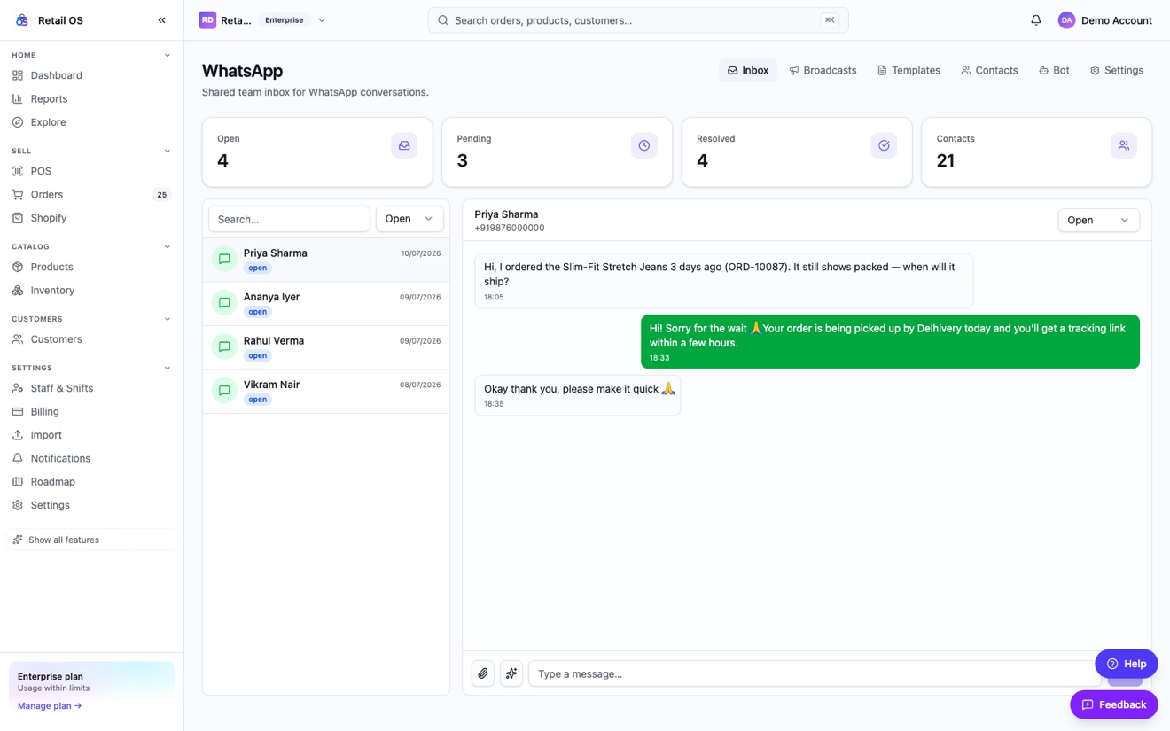Click the Resolved stat card check icon
The height and width of the screenshot is (731, 1170).
coord(884,145)
